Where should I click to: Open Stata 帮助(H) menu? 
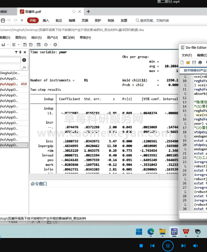85,37
